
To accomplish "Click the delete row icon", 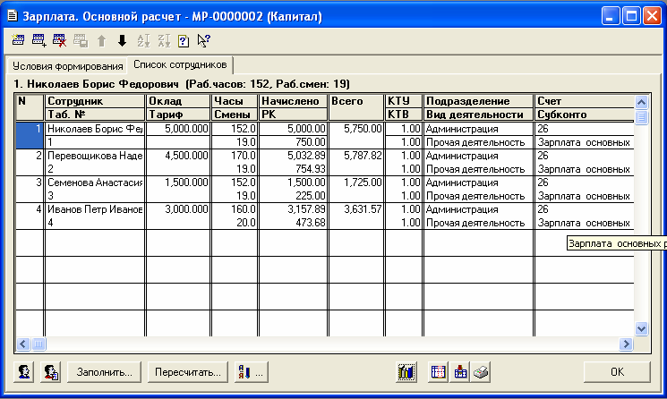I will click(60, 40).
